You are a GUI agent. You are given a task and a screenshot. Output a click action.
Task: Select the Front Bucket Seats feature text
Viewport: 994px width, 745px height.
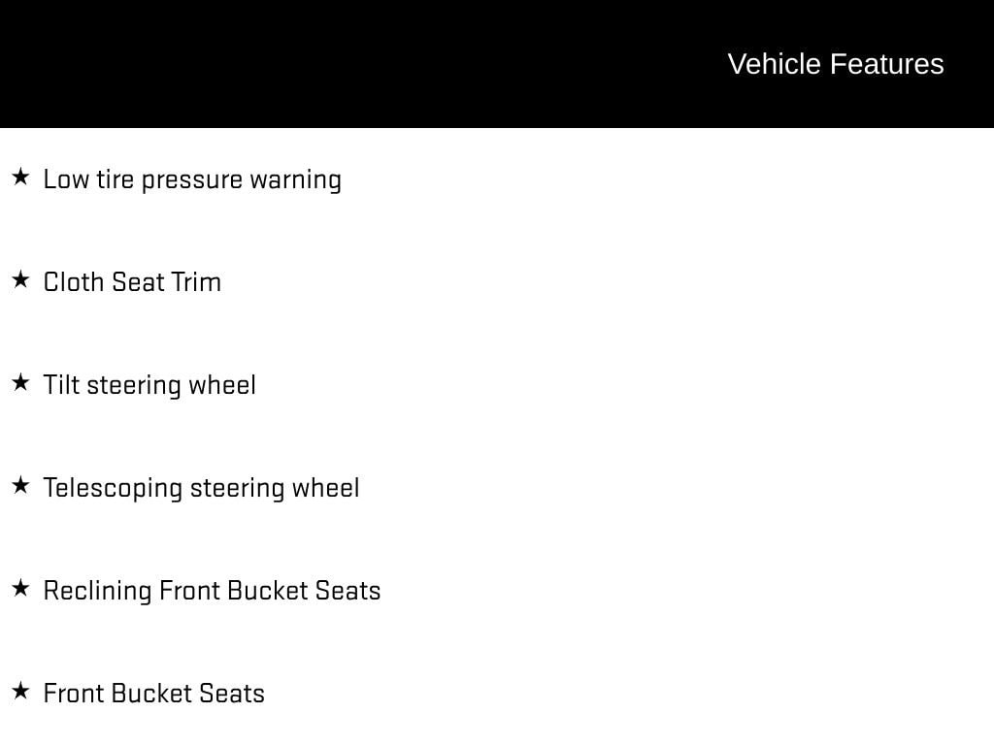tap(154, 693)
